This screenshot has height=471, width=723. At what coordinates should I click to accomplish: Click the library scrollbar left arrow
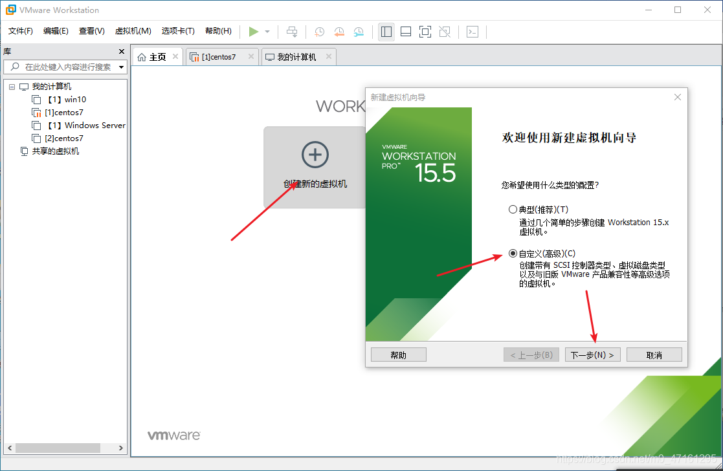click(x=10, y=448)
